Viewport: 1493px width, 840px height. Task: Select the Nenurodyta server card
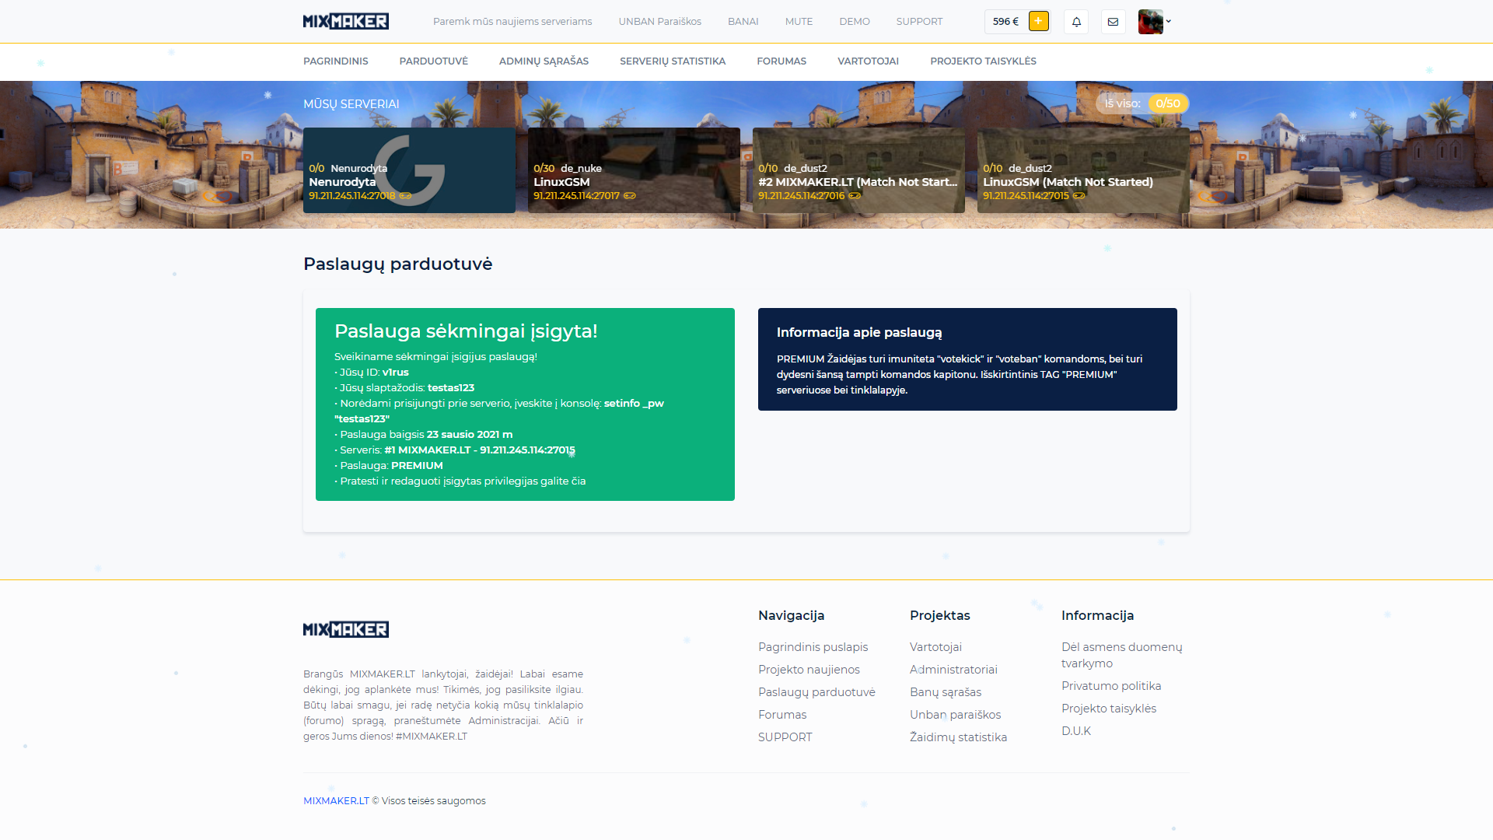click(409, 170)
